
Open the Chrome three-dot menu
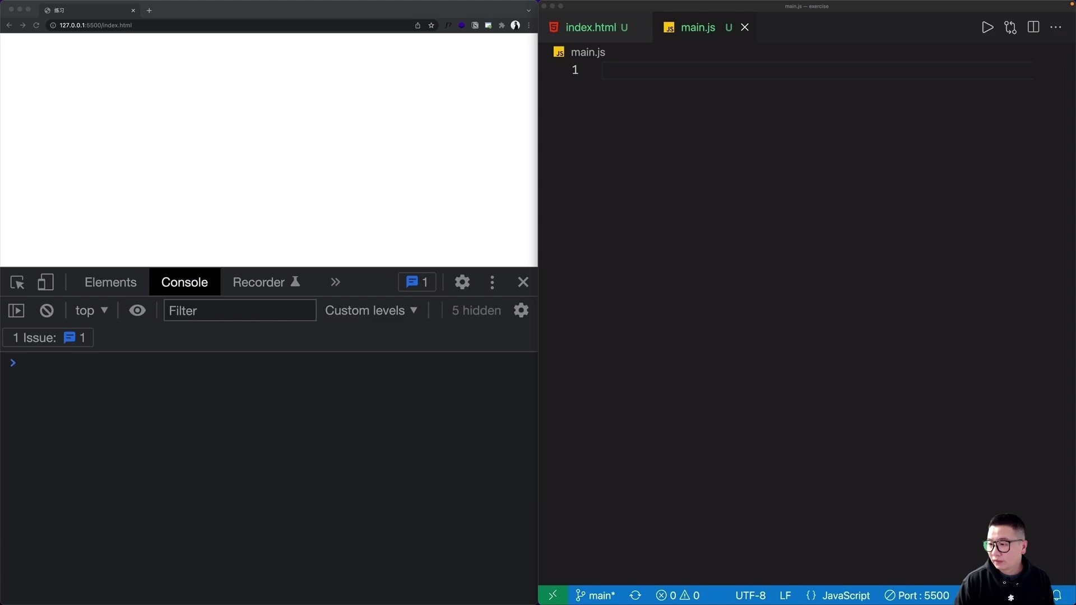528,25
